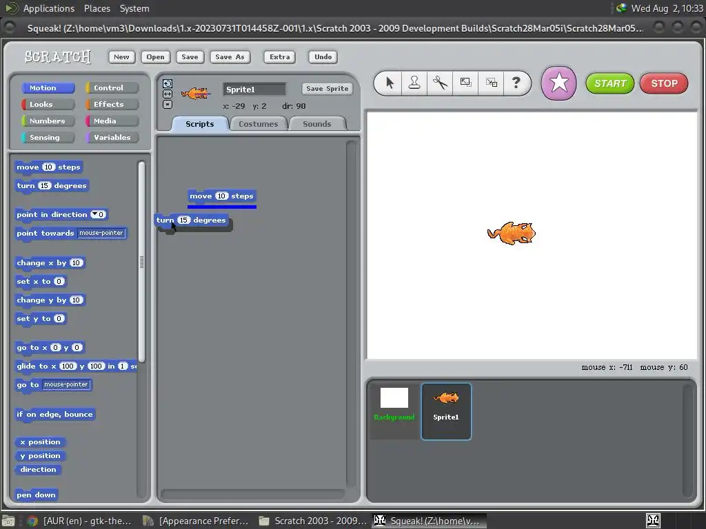Screen dimensions: 706x529
Task: Select the Numbers block category
Action: [x=48, y=121]
